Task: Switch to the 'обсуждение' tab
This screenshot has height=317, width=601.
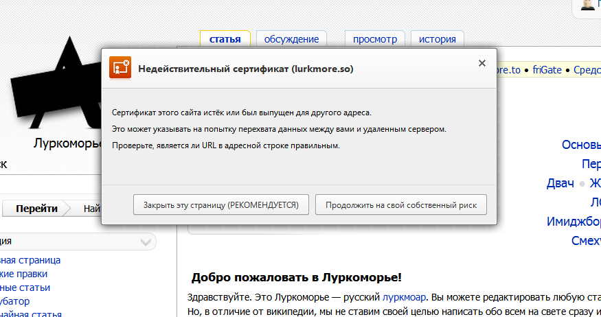Action: (x=291, y=39)
